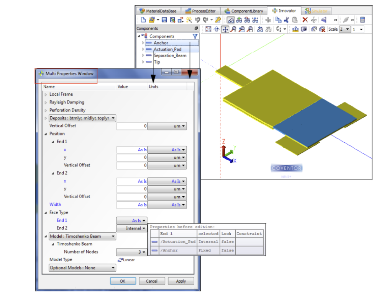Click the /Anchor row in the properties table
The width and height of the screenshot is (384, 295).
(x=207, y=251)
